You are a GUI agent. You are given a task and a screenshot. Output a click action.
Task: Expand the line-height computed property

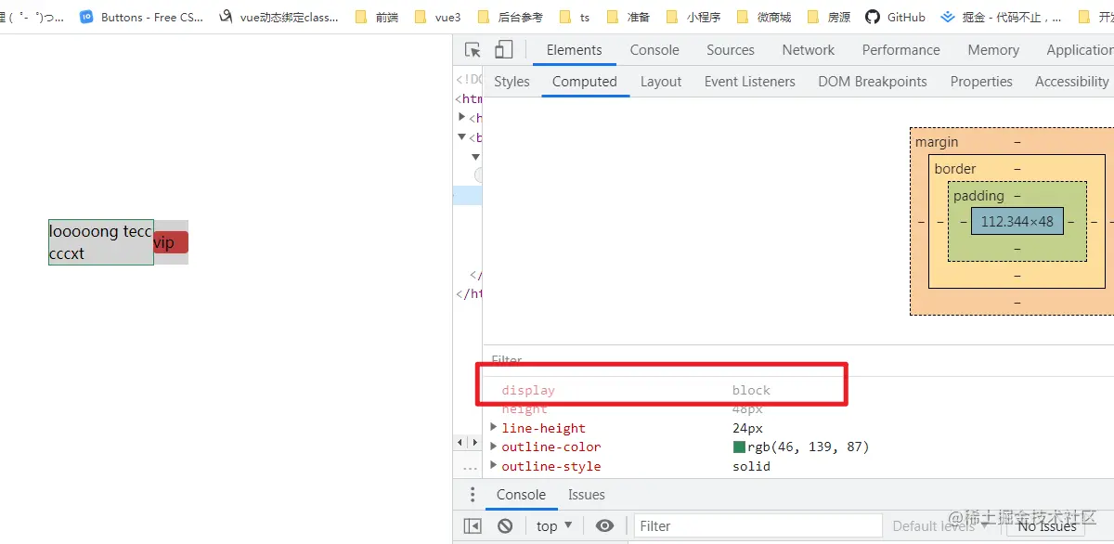(x=494, y=428)
